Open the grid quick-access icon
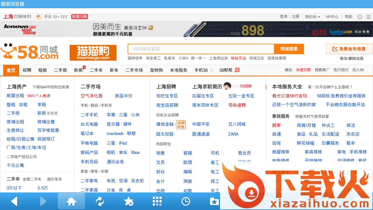Screen dimensions: 373x210 click(x=157, y=201)
